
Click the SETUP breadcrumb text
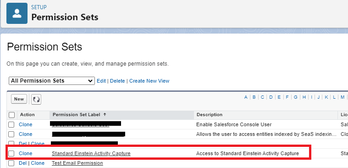(x=39, y=7)
